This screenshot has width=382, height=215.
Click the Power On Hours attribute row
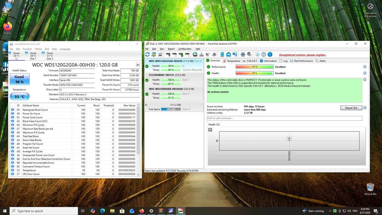coord(73,113)
